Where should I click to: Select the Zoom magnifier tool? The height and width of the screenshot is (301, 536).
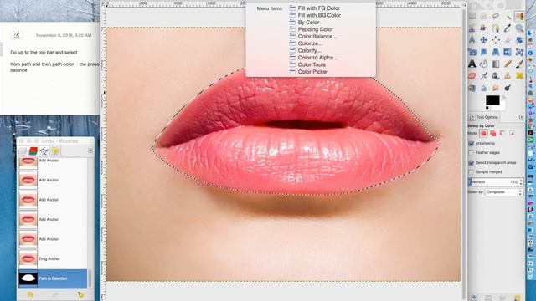tap(519, 28)
